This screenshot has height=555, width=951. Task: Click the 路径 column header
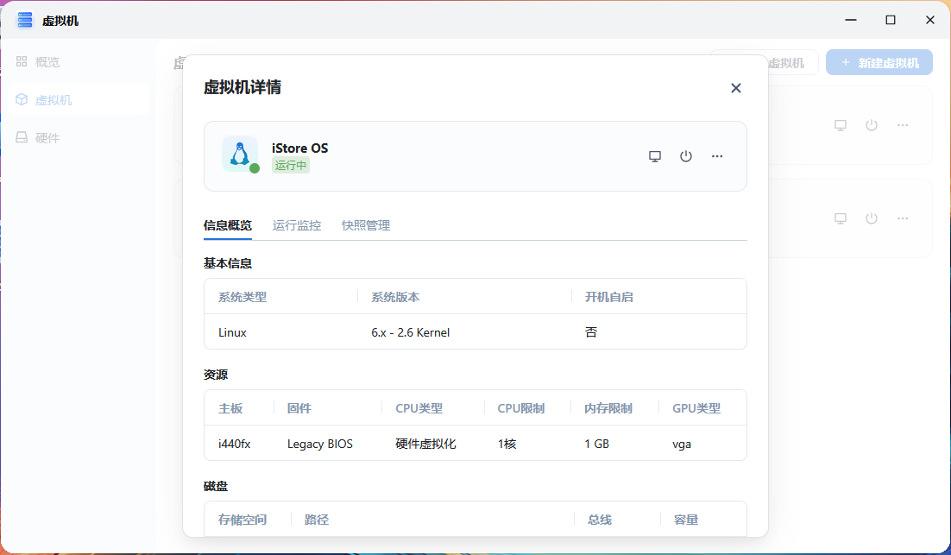pyautogui.click(x=317, y=520)
